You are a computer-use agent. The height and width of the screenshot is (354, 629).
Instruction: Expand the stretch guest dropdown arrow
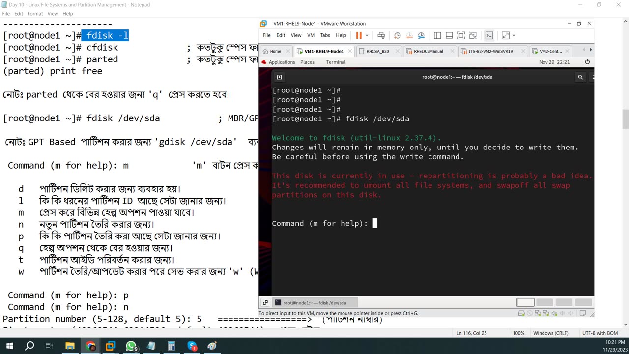tap(514, 35)
